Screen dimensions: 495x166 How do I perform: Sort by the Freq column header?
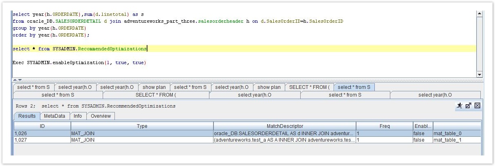coord(384,126)
